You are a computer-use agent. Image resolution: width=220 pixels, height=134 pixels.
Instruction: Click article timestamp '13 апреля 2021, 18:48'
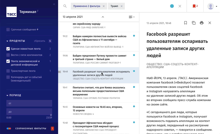tap(159, 23)
